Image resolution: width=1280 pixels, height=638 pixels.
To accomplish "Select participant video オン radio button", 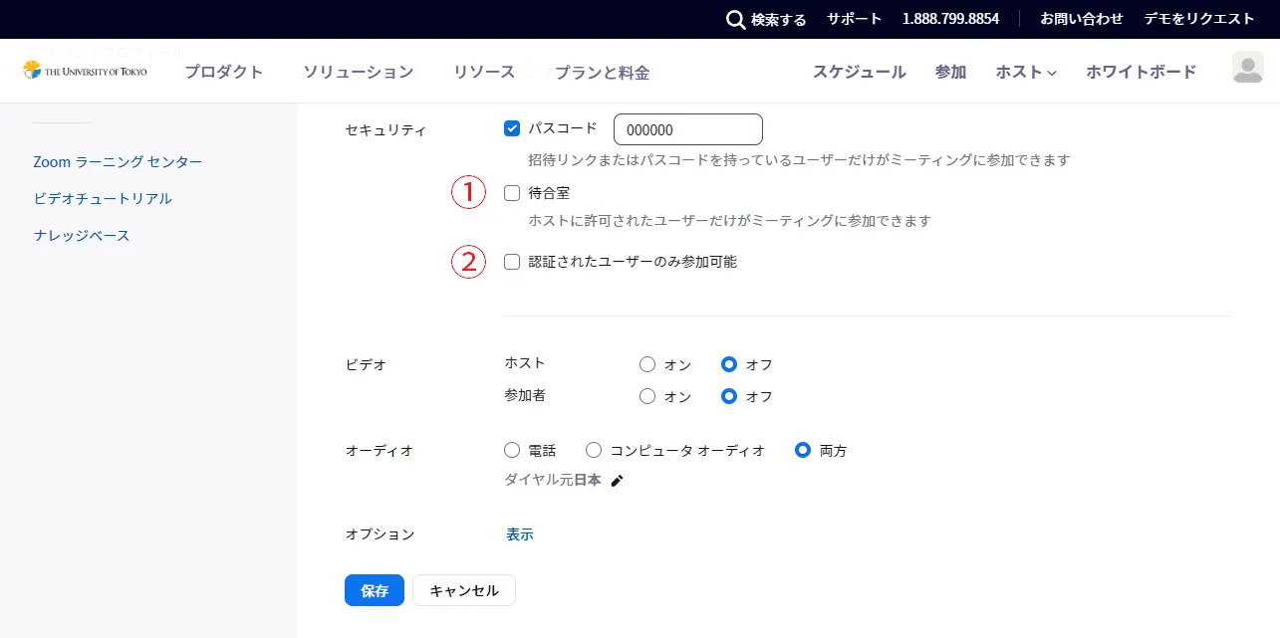I will (647, 396).
